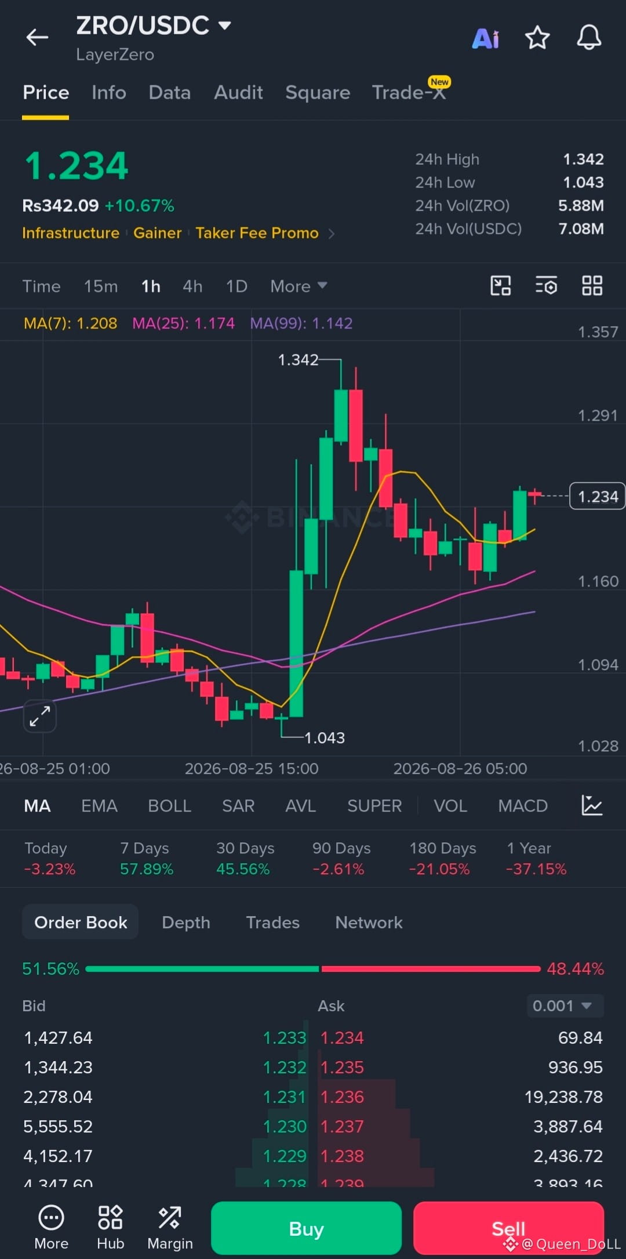This screenshot has width=626, height=1259.
Task: Tap the 7 Days 57.89% change
Action: click(147, 859)
